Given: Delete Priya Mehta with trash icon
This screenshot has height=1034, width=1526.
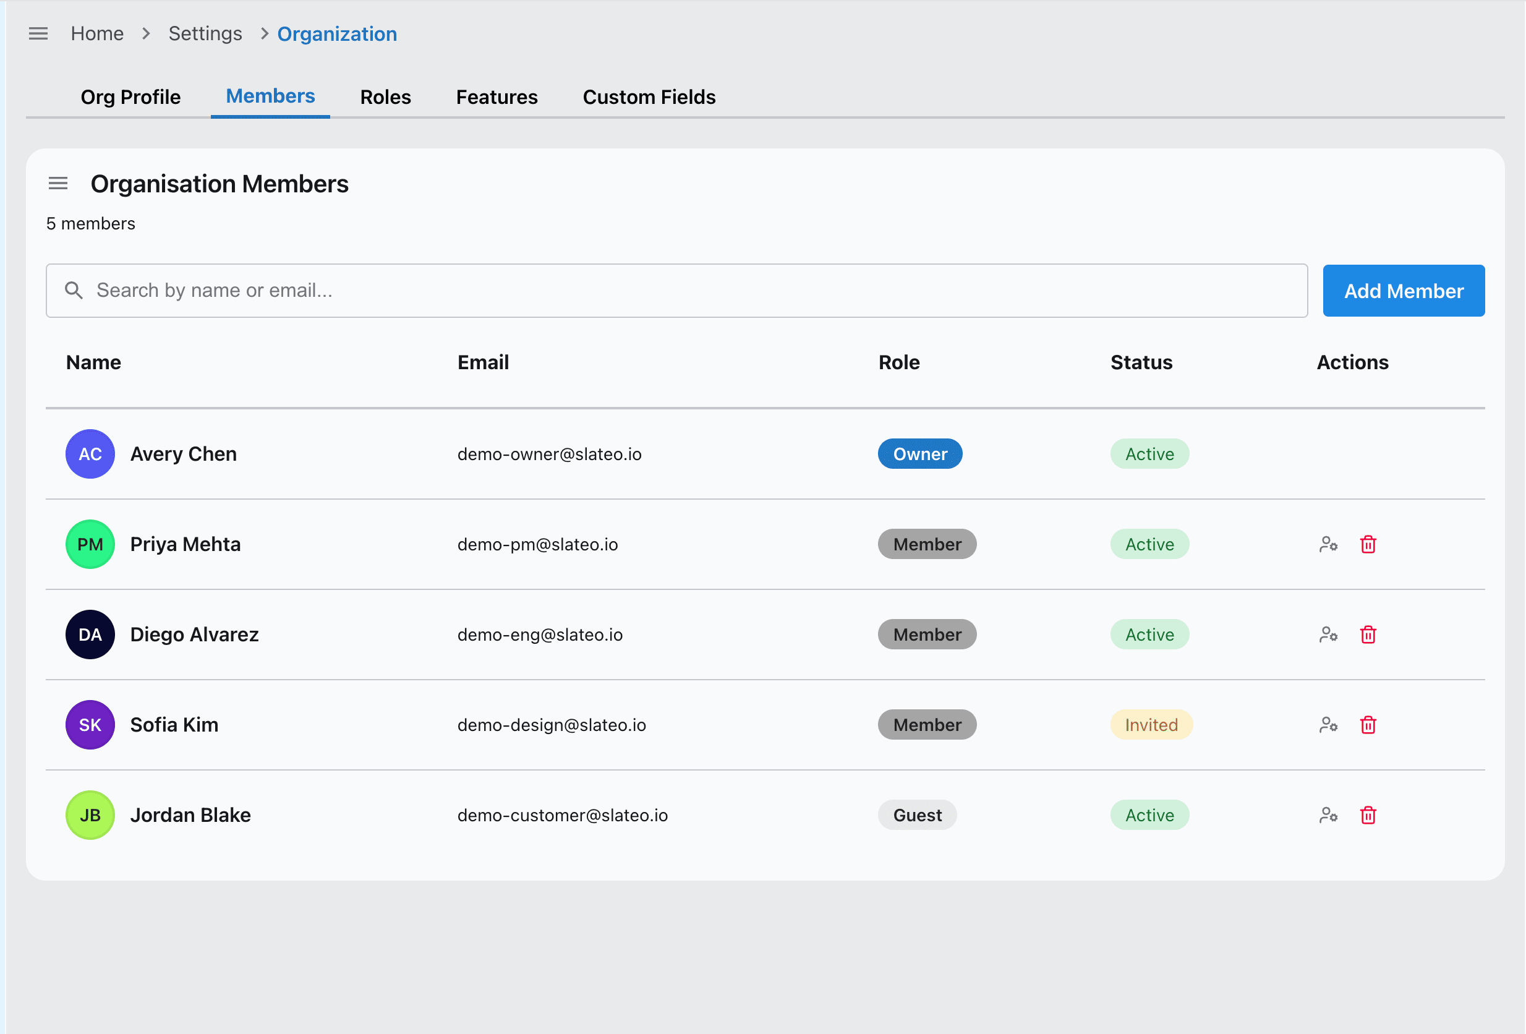Looking at the screenshot, I should pos(1368,545).
